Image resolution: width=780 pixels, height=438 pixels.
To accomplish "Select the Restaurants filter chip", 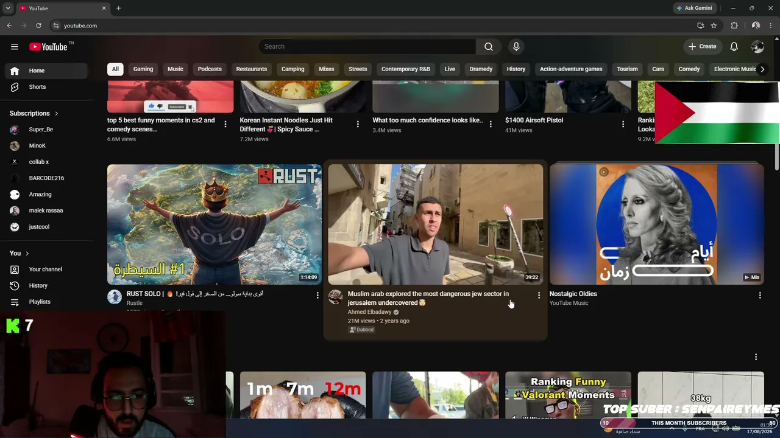I will point(252,69).
